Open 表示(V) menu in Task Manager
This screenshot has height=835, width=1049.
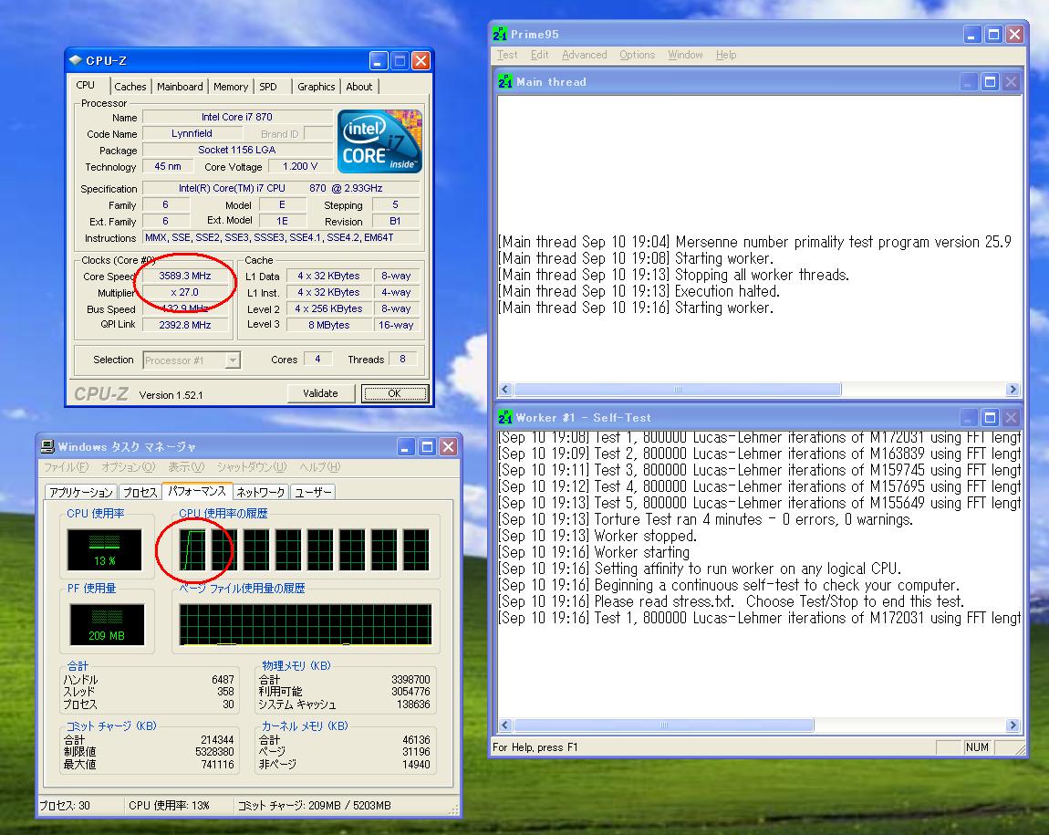[186, 467]
